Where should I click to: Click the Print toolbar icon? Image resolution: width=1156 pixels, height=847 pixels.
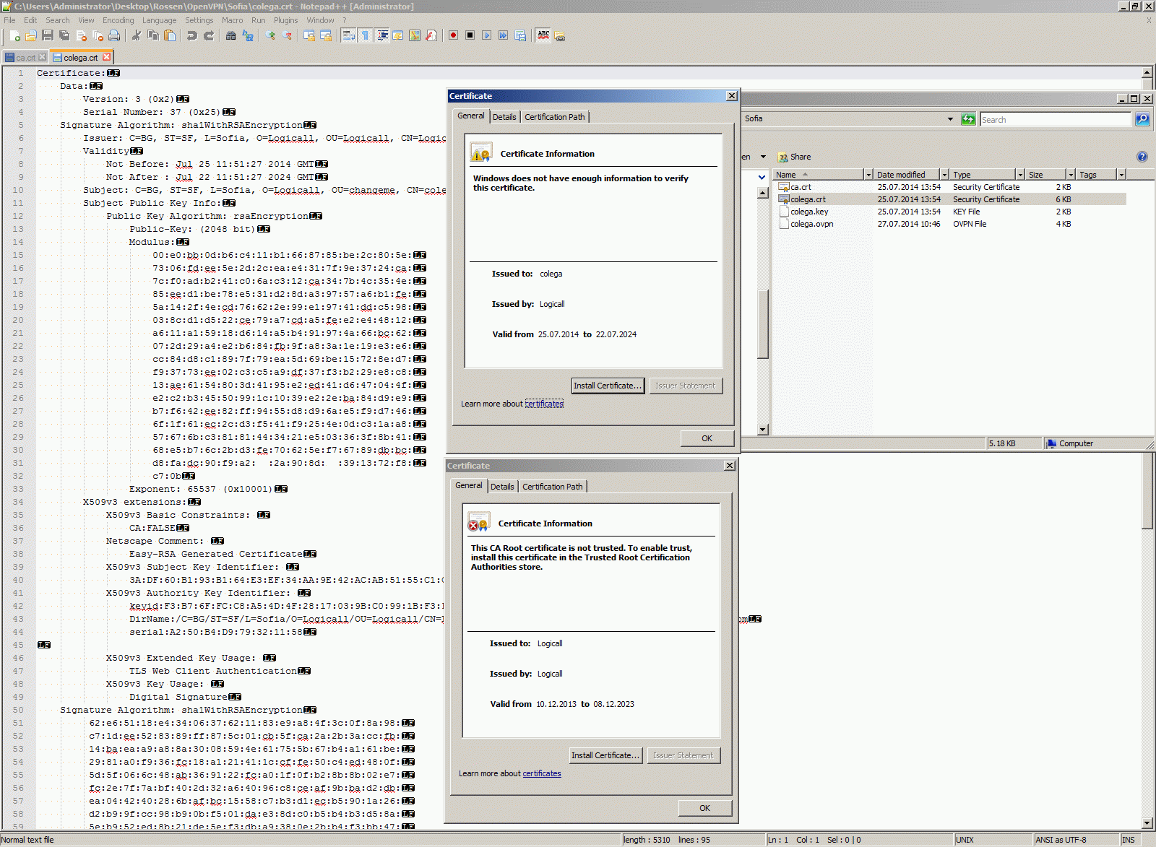(x=114, y=35)
